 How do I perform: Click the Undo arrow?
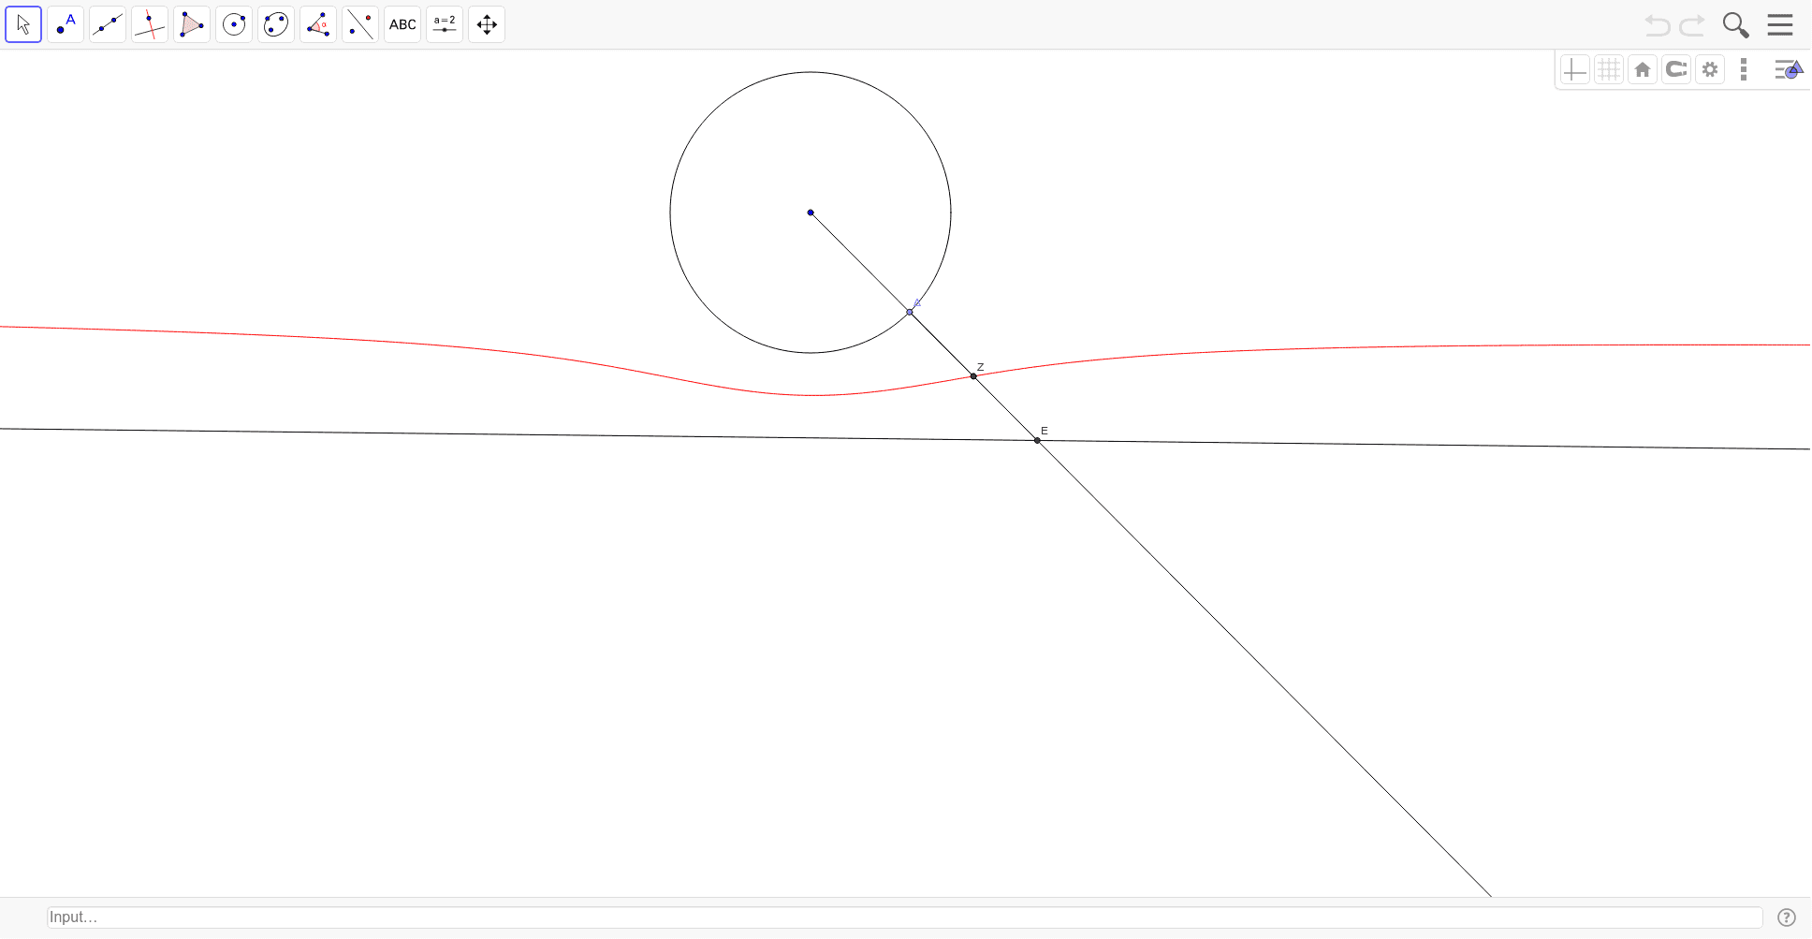1657,25
